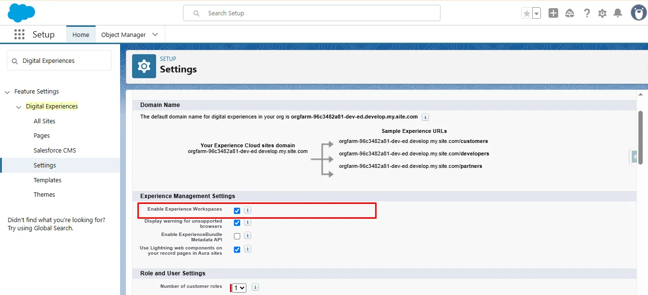The width and height of the screenshot is (648, 295).
Task: Click the vertical page scrollbar
Action: tap(640, 138)
